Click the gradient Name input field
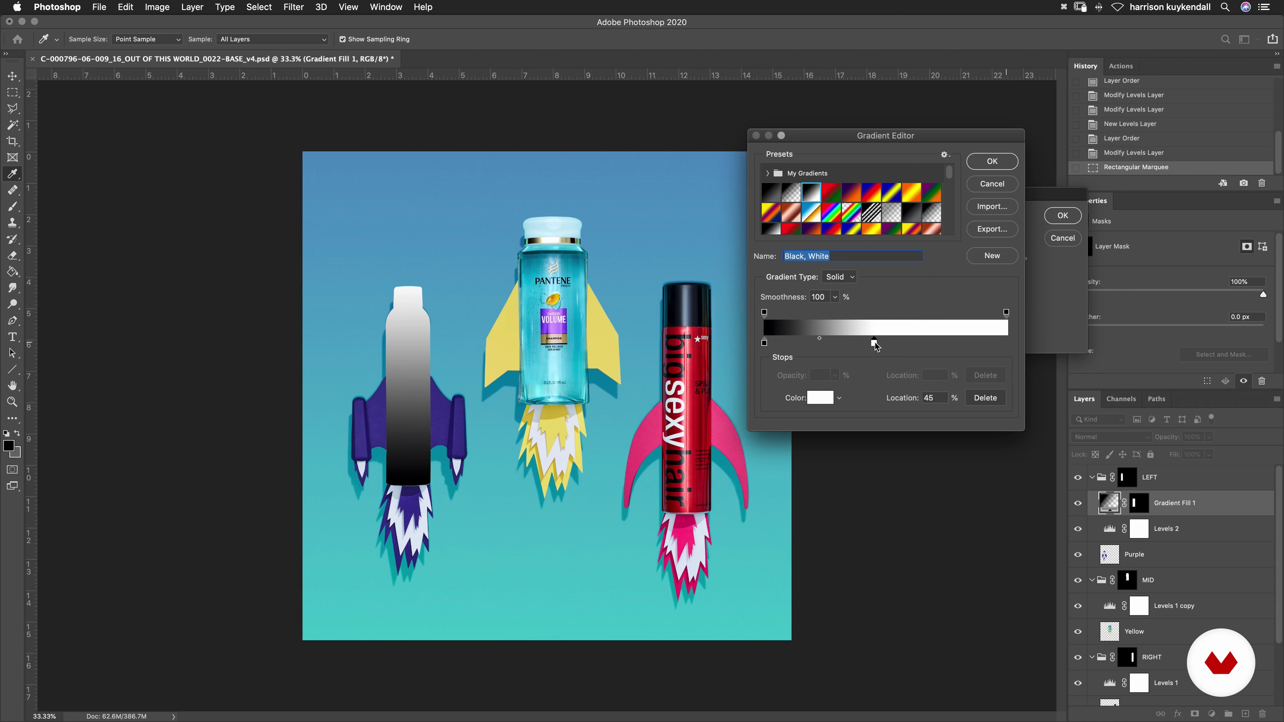 click(853, 256)
